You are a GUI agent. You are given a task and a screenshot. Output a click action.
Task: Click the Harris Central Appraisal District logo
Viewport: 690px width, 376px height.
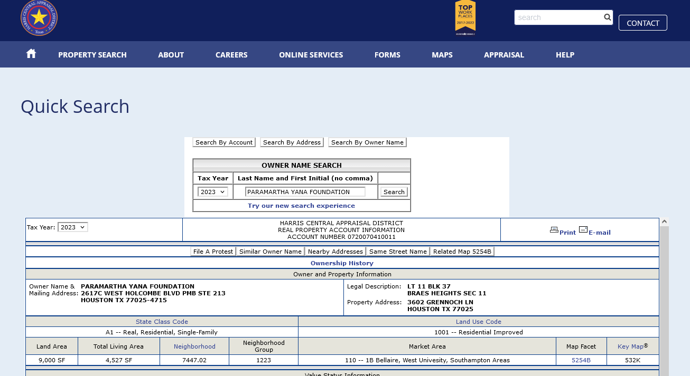[x=39, y=18]
